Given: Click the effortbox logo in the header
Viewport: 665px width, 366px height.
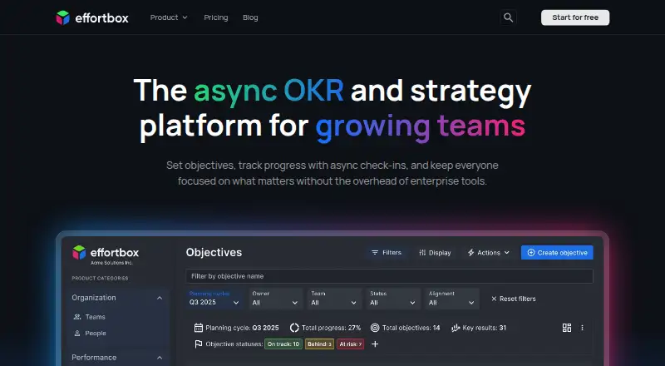Looking at the screenshot, I should coord(92,17).
